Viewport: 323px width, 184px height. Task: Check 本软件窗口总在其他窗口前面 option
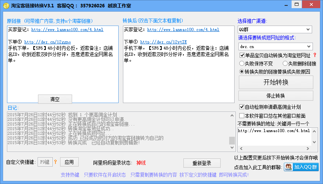coord(242,115)
